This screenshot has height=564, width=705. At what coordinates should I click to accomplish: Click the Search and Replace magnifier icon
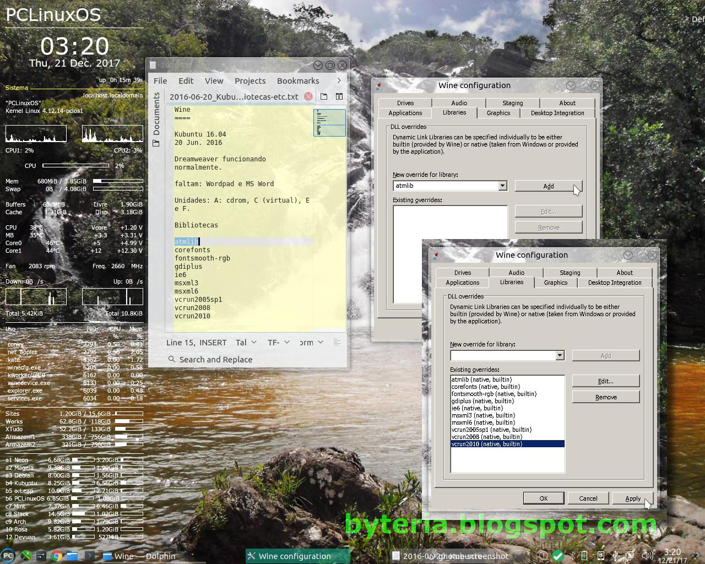[172, 359]
